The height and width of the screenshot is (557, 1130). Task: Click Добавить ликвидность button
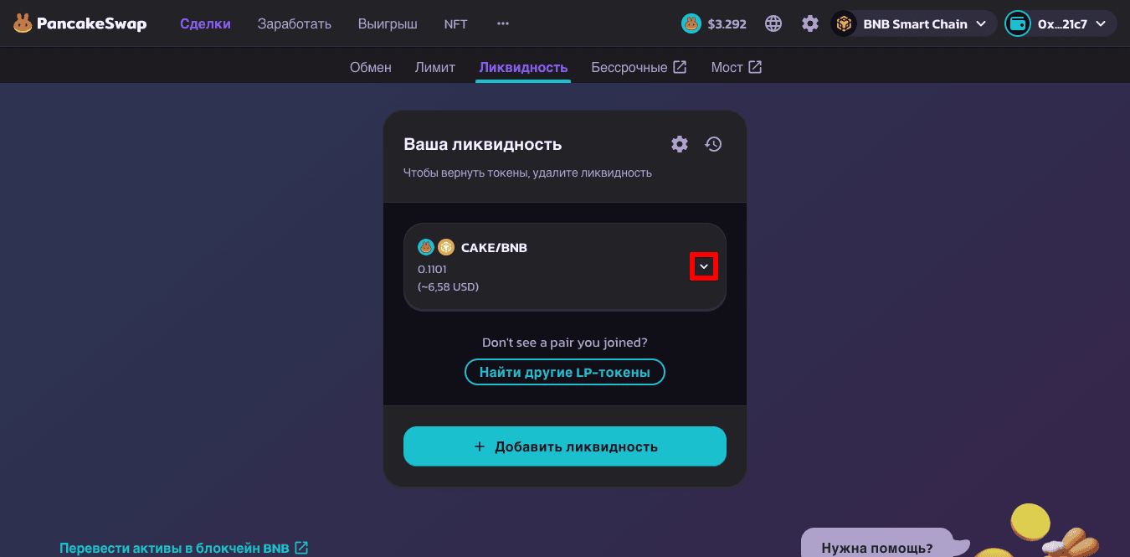point(565,446)
